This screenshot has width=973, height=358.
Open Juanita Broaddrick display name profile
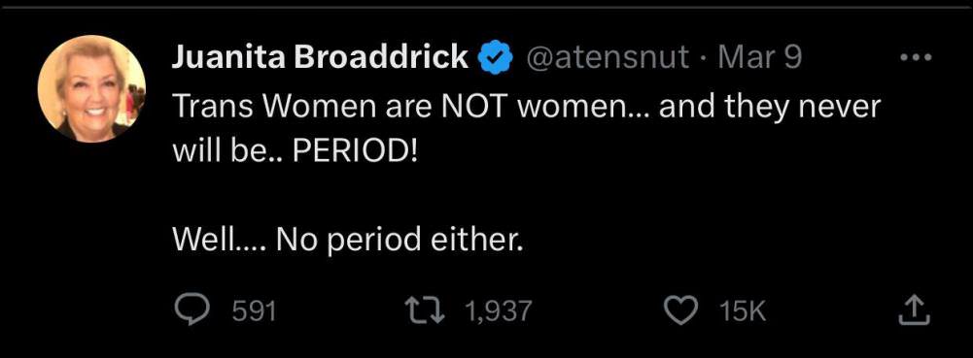tap(320, 57)
